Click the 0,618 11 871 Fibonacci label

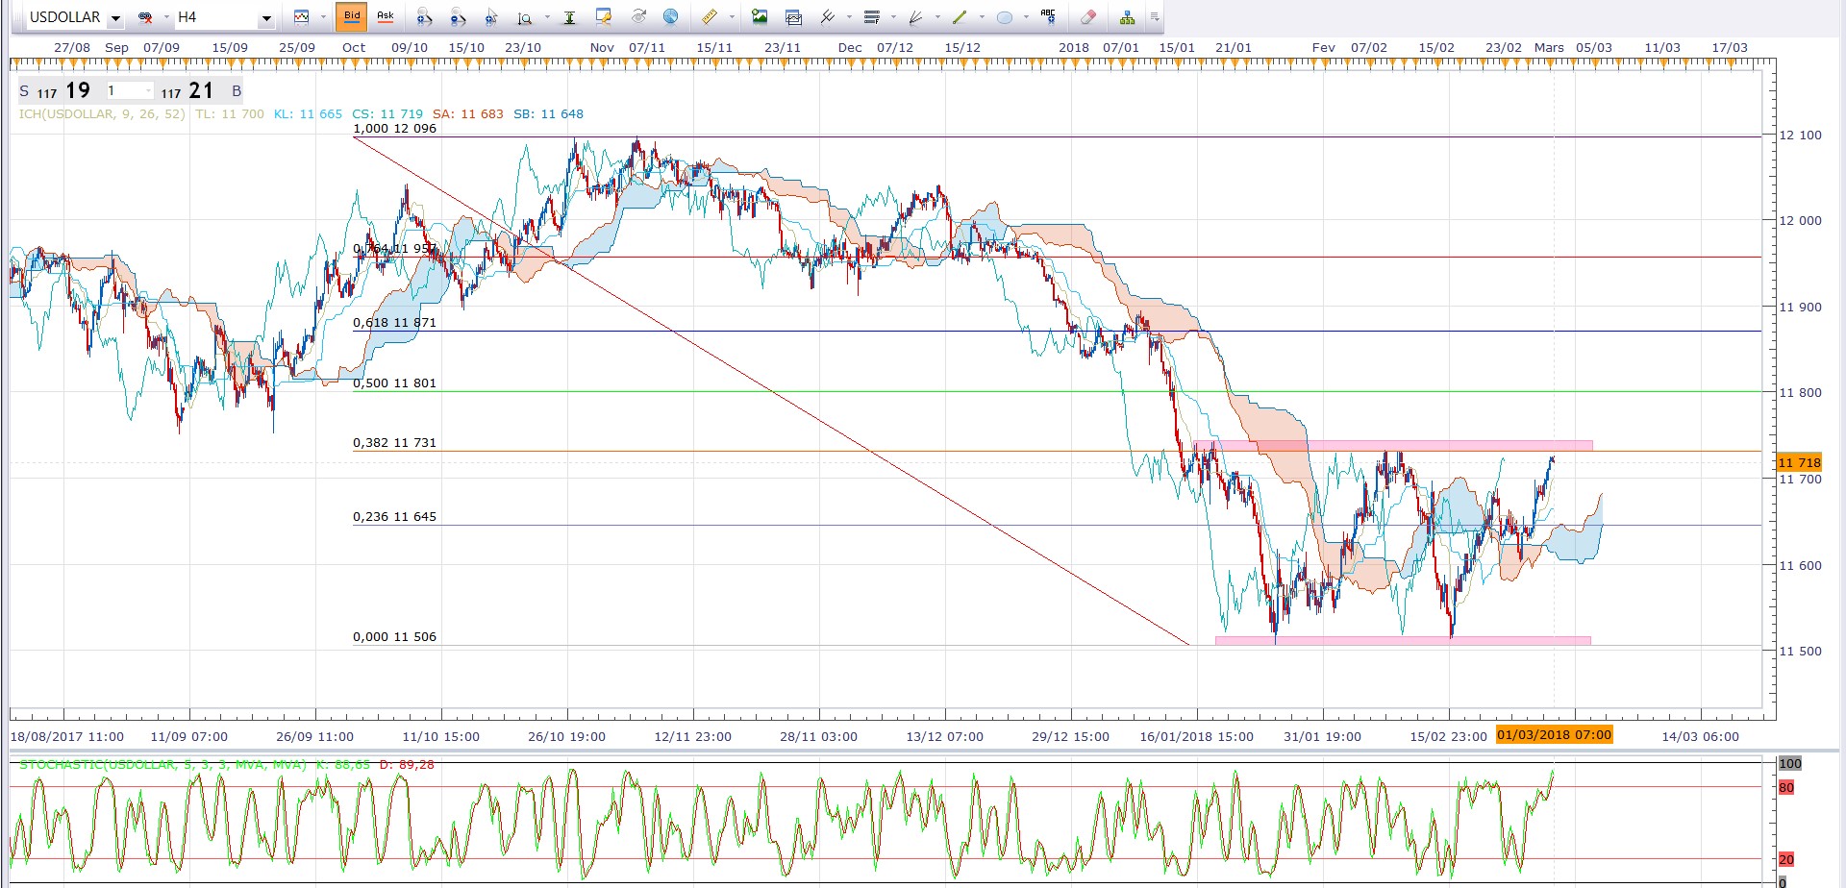pyautogui.click(x=395, y=322)
